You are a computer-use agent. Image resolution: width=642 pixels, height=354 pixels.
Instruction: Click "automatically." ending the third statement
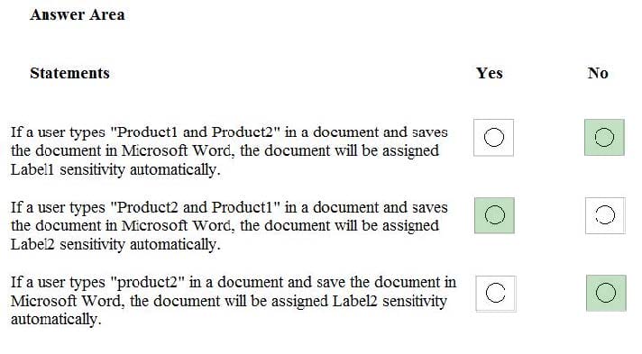coord(56,320)
